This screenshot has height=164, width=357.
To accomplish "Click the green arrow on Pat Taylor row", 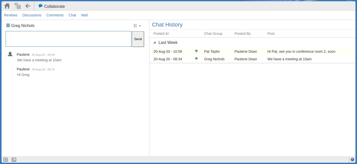I will (196, 51).
